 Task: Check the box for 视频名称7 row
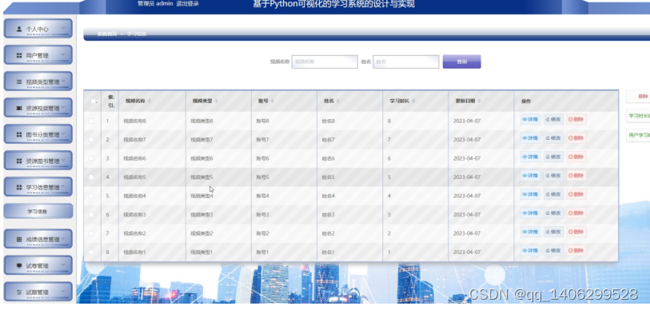click(91, 140)
